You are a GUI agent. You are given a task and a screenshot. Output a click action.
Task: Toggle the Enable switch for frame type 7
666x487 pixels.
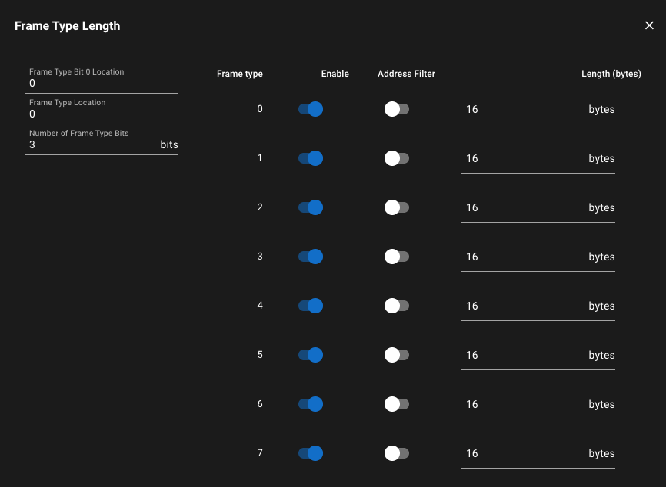[310, 453]
